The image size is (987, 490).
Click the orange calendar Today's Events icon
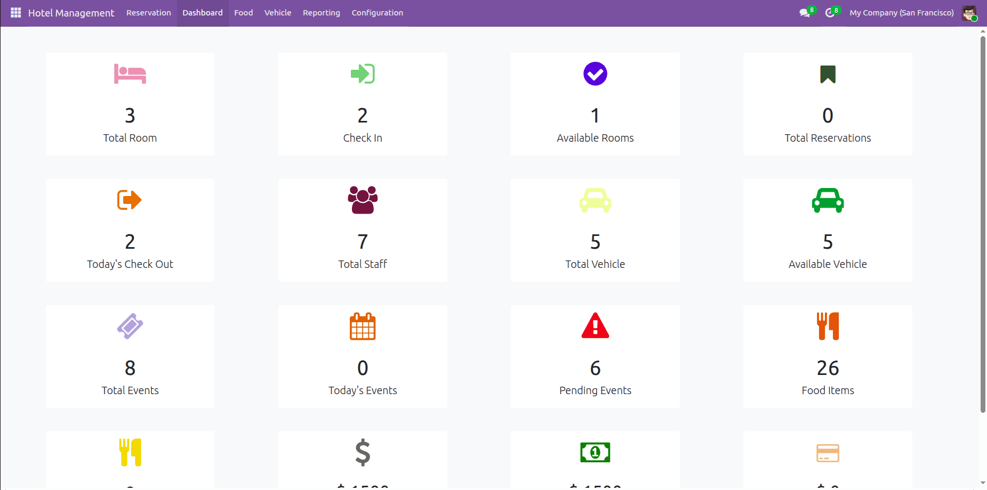pos(363,326)
